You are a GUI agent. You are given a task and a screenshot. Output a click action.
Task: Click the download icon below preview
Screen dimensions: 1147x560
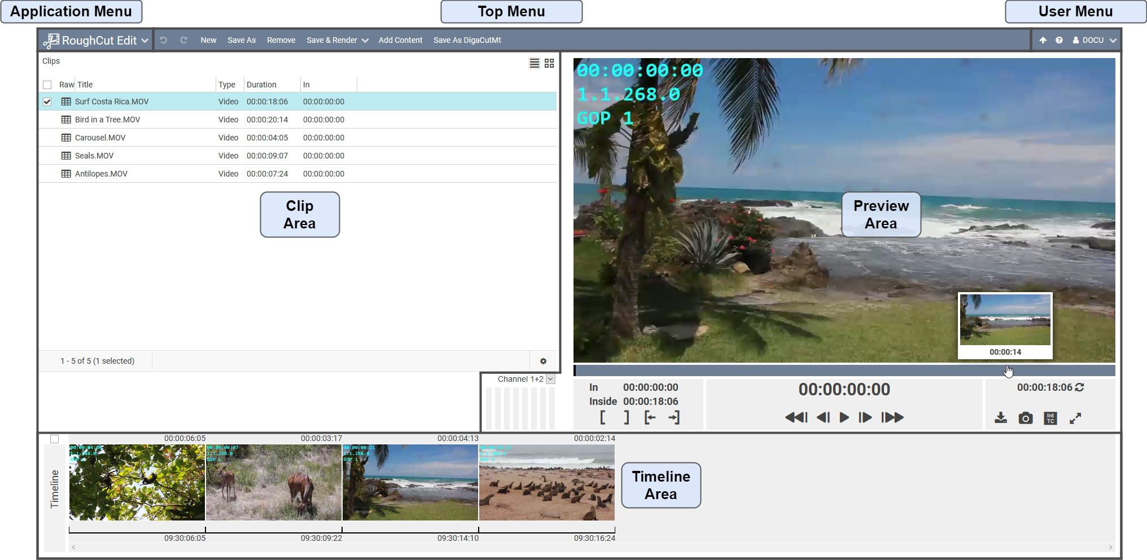tap(1000, 418)
